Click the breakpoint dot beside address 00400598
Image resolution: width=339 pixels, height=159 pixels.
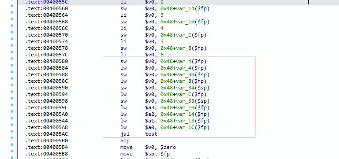point(12,101)
